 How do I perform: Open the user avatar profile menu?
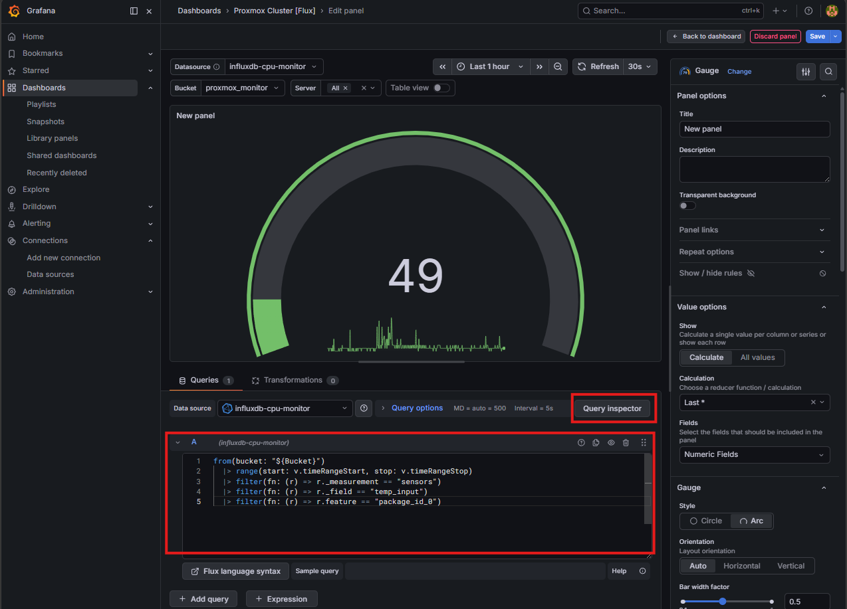tap(832, 11)
